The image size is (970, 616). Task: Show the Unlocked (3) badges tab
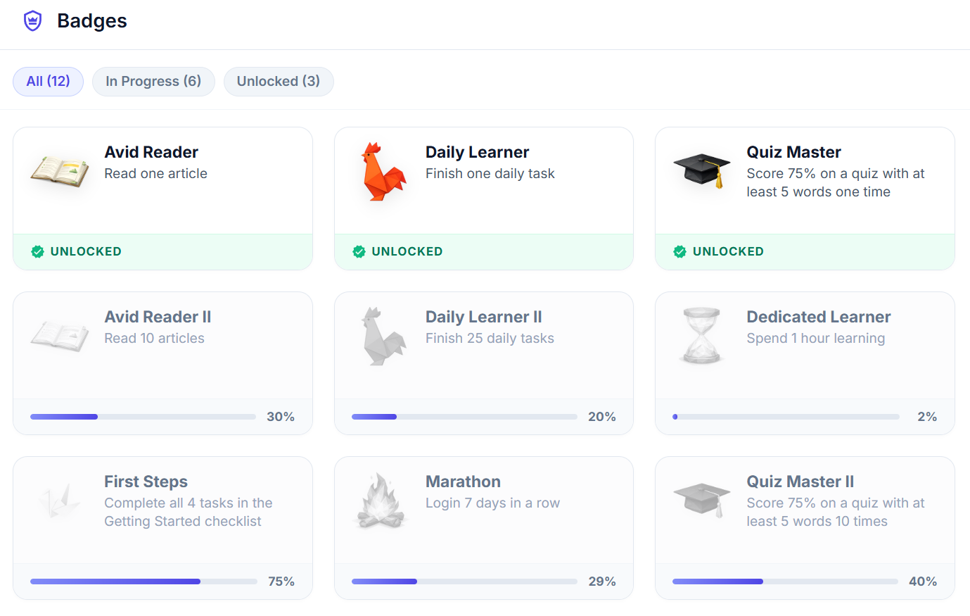[x=279, y=82]
